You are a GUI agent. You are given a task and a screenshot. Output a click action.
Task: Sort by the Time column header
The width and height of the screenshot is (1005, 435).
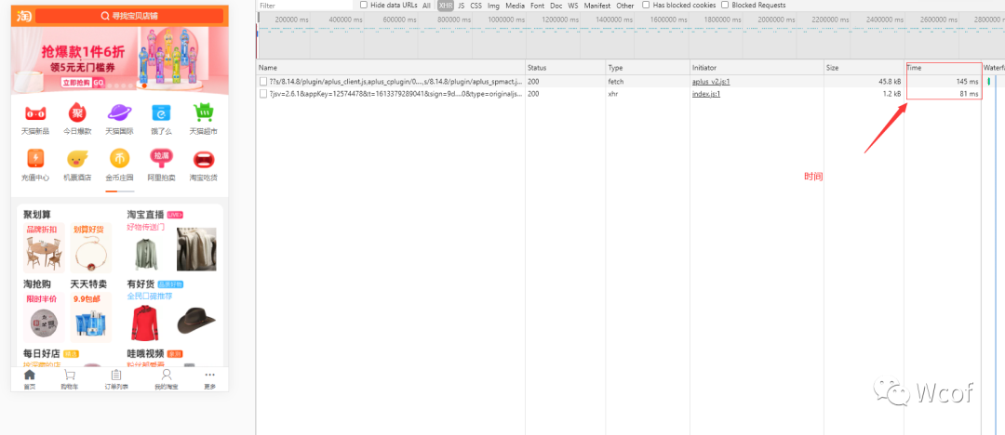944,67
